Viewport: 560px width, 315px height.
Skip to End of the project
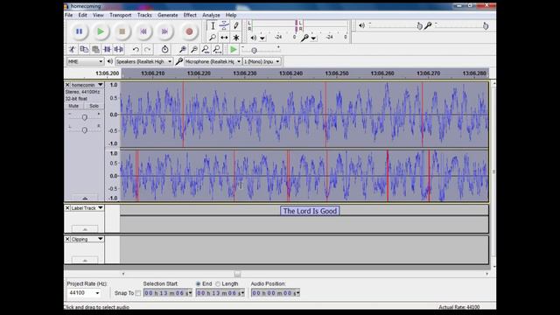coord(164,31)
